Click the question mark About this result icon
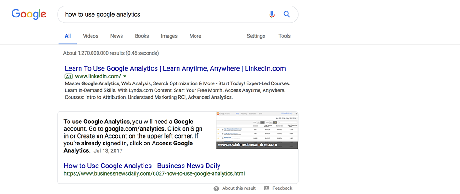 [x=216, y=188]
